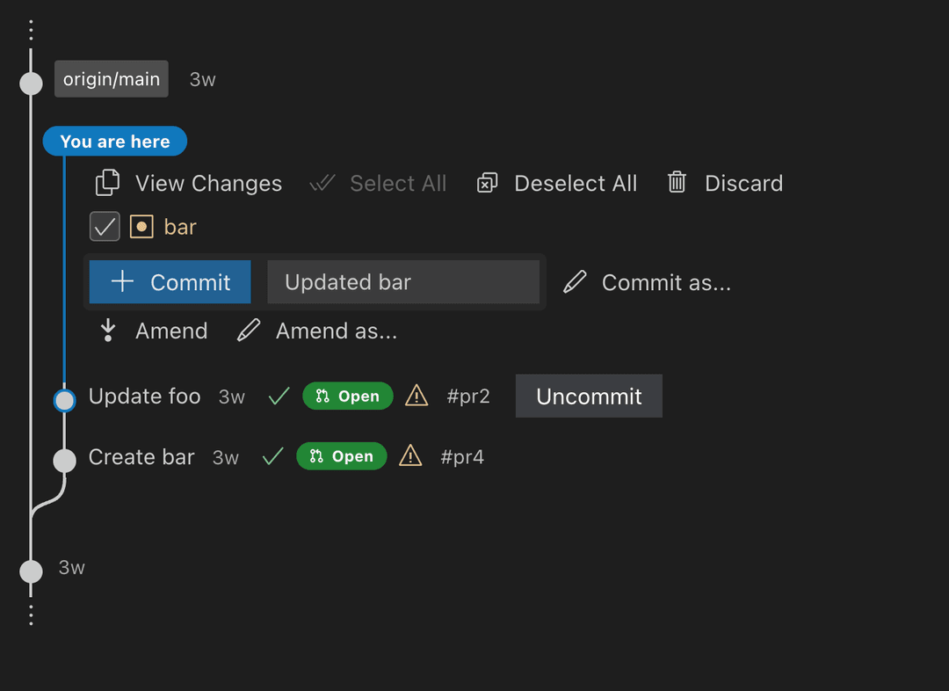Open the Open PR badge on Update foo

(x=348, y=396)
